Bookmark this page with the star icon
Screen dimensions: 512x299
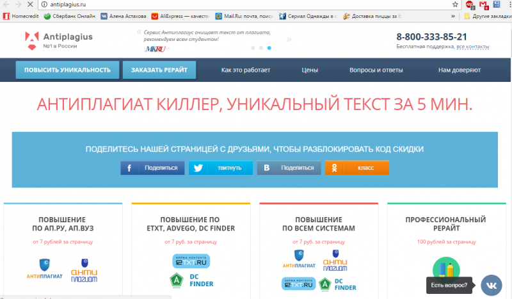click(x=455, y=4)
